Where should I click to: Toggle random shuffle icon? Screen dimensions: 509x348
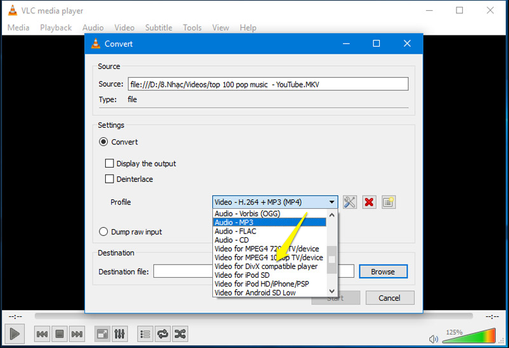click(180, 333)
